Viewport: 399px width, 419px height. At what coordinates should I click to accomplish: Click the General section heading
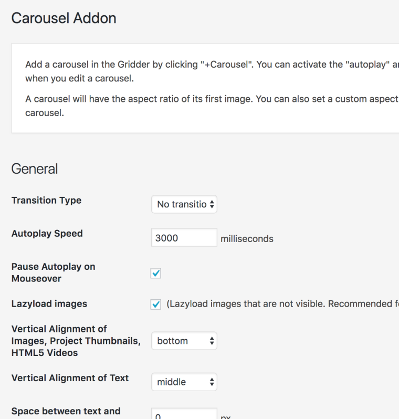[35, 169]
